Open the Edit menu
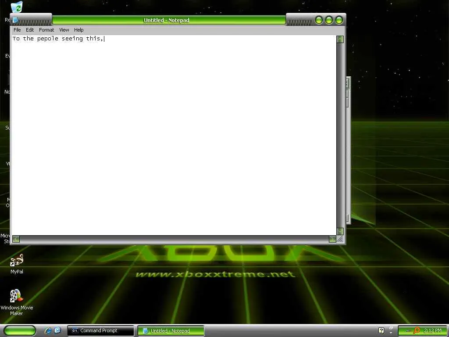 tap(30, 30)
